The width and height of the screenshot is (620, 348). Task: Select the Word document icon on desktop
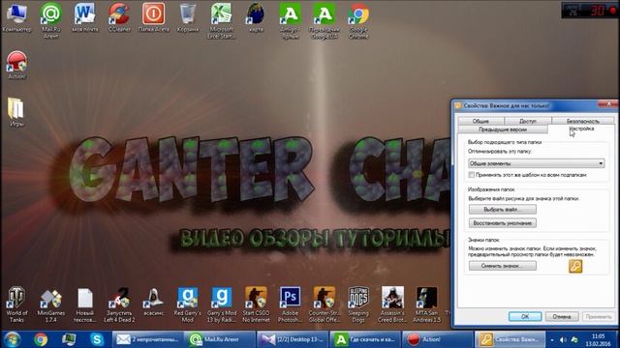point(84,18)
